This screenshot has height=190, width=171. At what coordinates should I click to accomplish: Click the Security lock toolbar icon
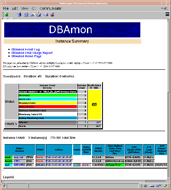53,15
